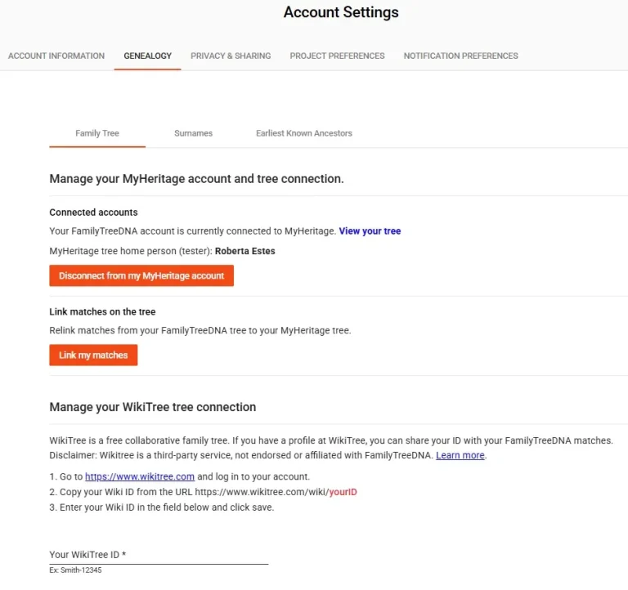Open the Project Preferences tab
This screenshot has height=590, width=628.
(337, 56)
